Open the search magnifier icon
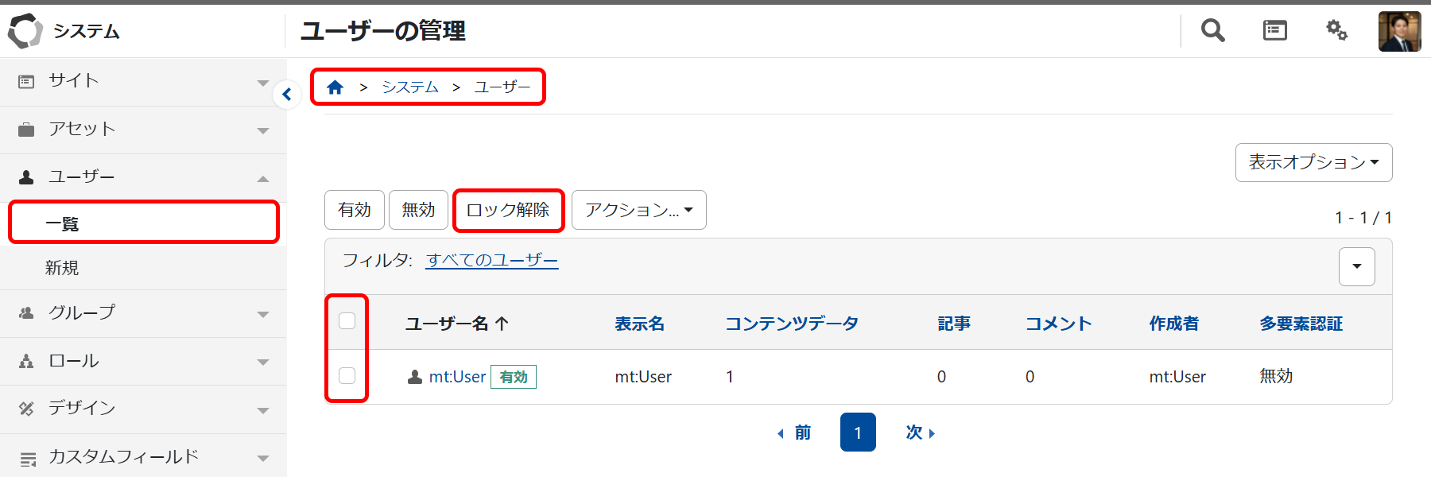Viewport: 1431px width, 477px height. (x=1212, y=31)
